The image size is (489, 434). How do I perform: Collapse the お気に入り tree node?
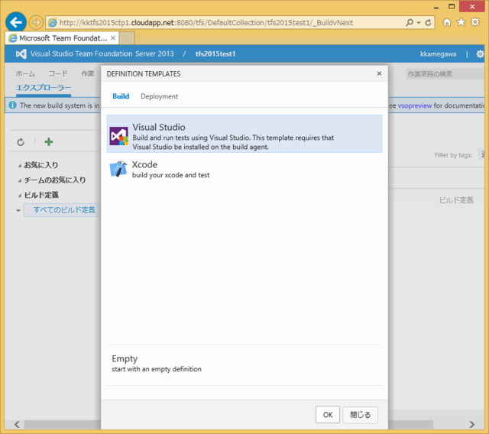coord(20,166)
